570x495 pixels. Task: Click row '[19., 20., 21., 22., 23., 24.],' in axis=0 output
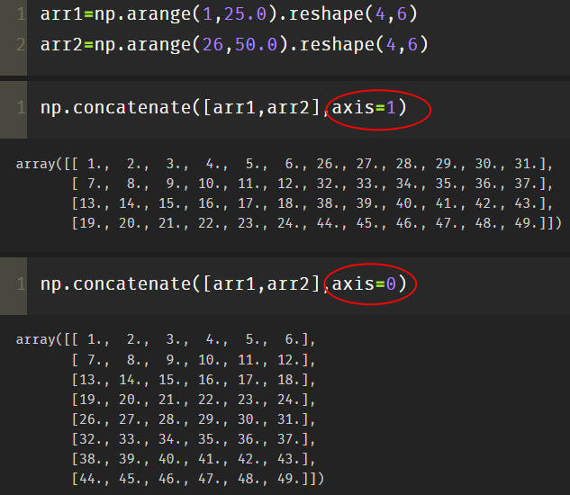click(x=194, y=400)
